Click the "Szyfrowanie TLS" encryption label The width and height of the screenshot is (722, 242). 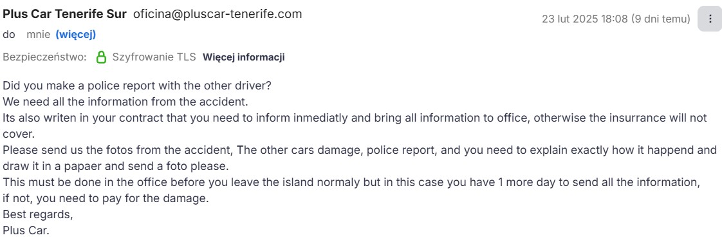click(154, 57)
